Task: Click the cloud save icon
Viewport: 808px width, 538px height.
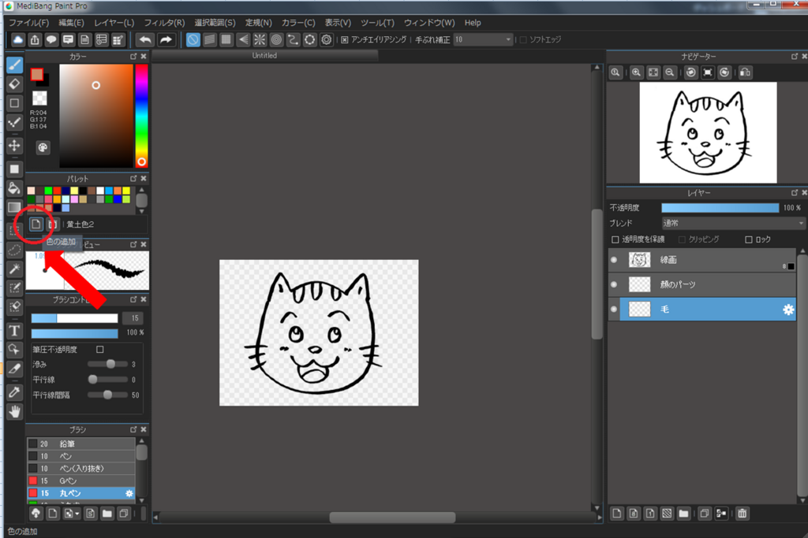Action: tap(18, 39)
